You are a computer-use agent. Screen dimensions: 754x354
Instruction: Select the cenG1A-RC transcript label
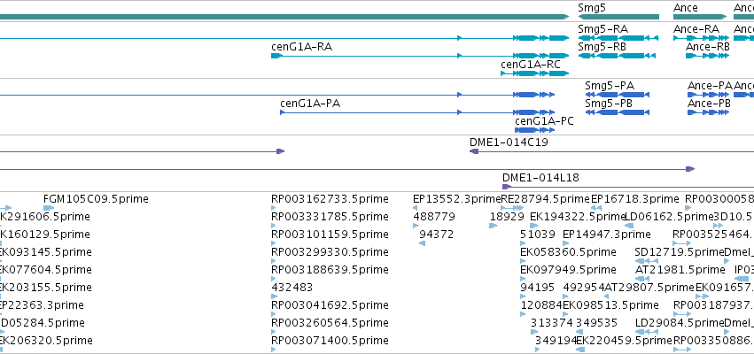(531, 65)
